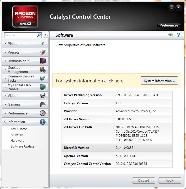Pin this page using the green pushpin icon
The width and height of the screenshot is (186, 189).
(x=171, y=35)
